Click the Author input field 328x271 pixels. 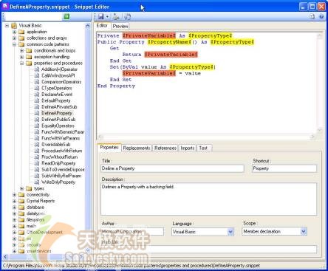click(x=132, y=232)
